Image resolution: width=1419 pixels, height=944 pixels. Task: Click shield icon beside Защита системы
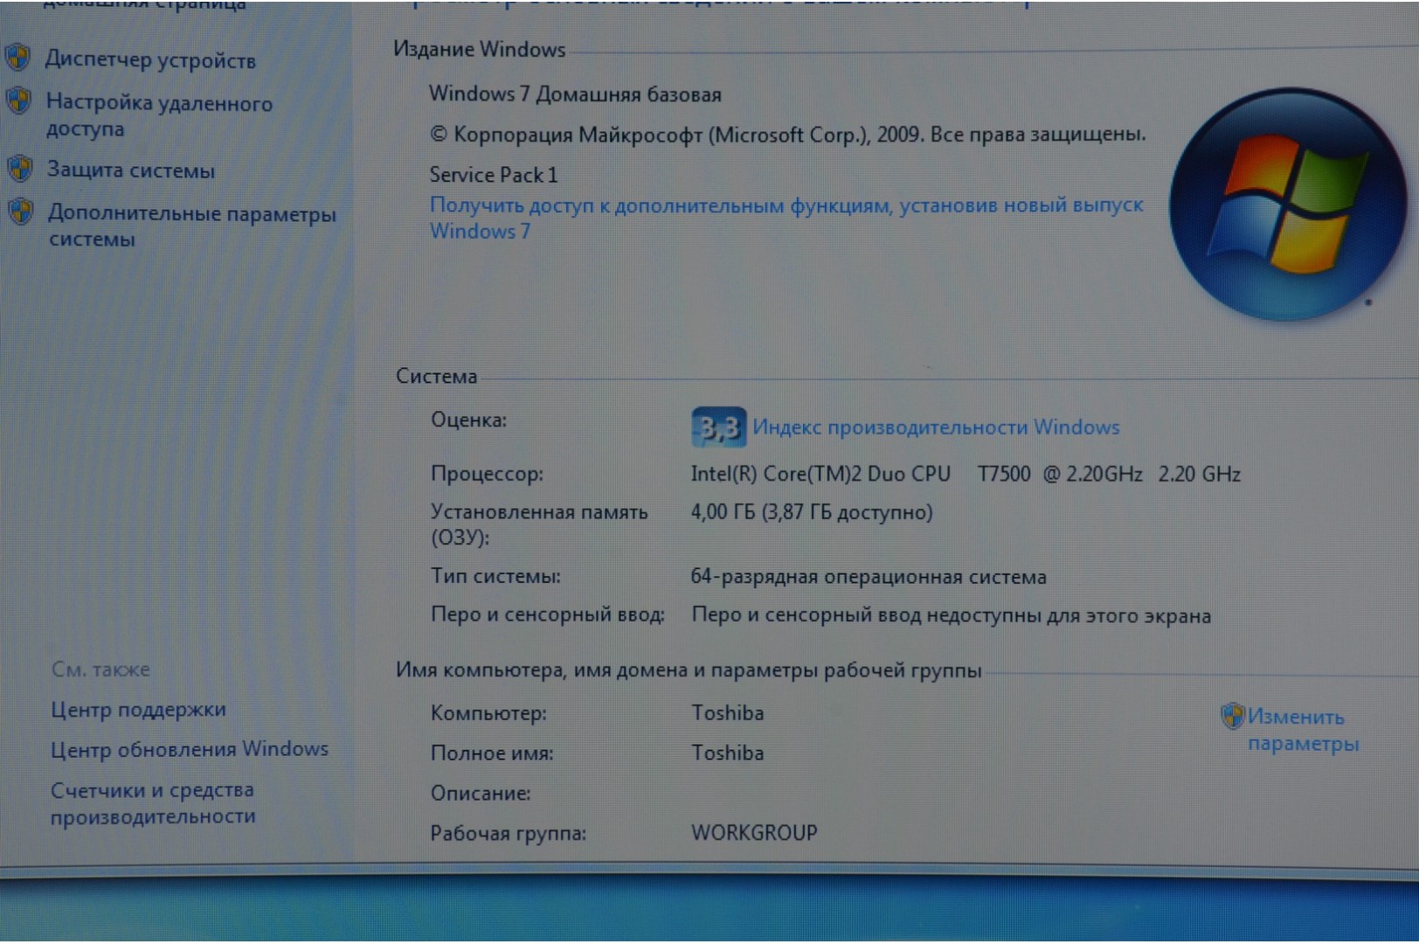(19, 168)
